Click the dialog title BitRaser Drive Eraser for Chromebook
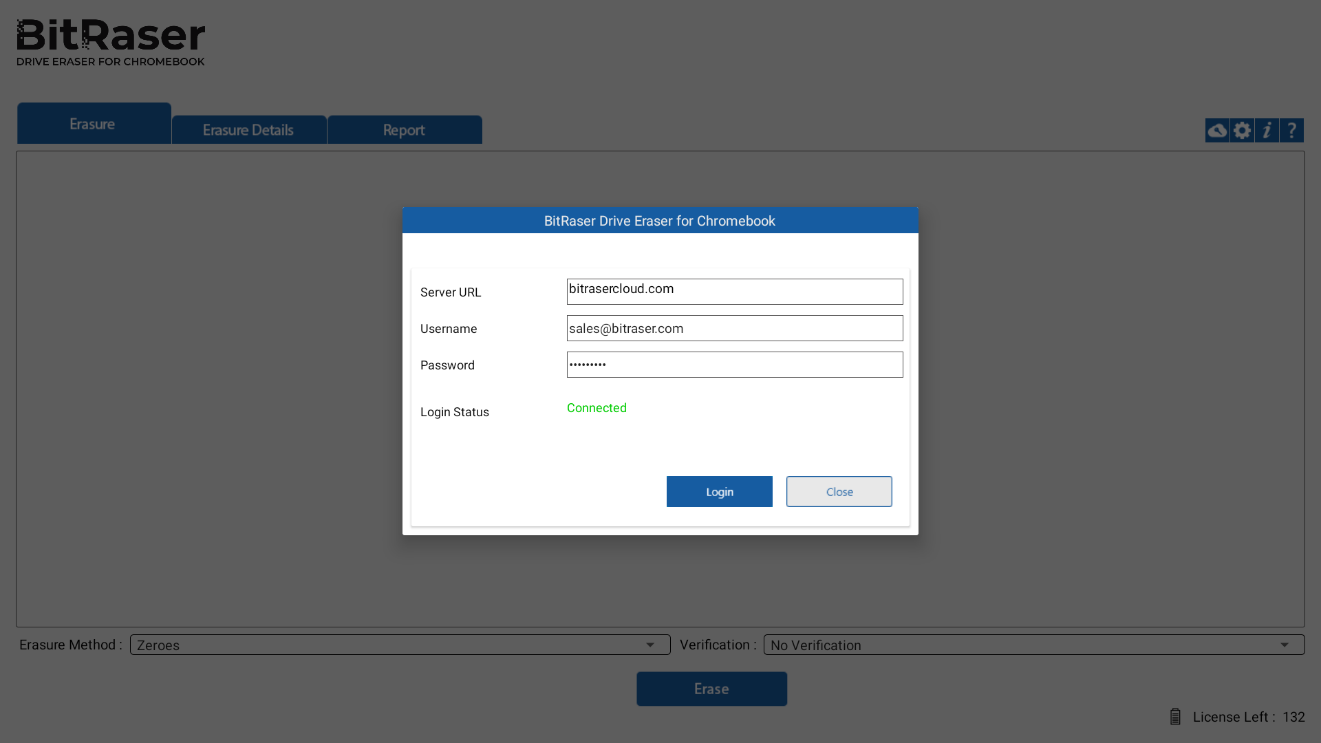The width and height of the screenshot is (1321, 743). [660, 221]
